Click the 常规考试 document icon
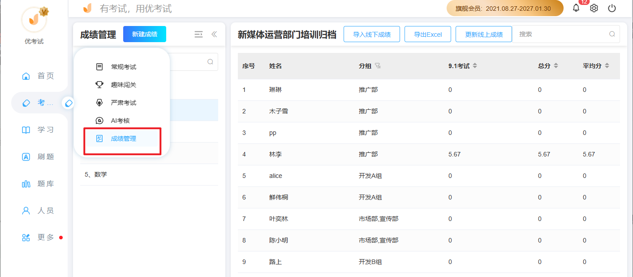 tap(99, 67)
